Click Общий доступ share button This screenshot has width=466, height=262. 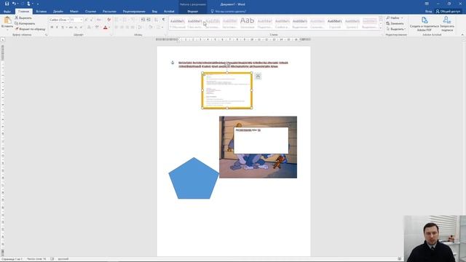448,12
